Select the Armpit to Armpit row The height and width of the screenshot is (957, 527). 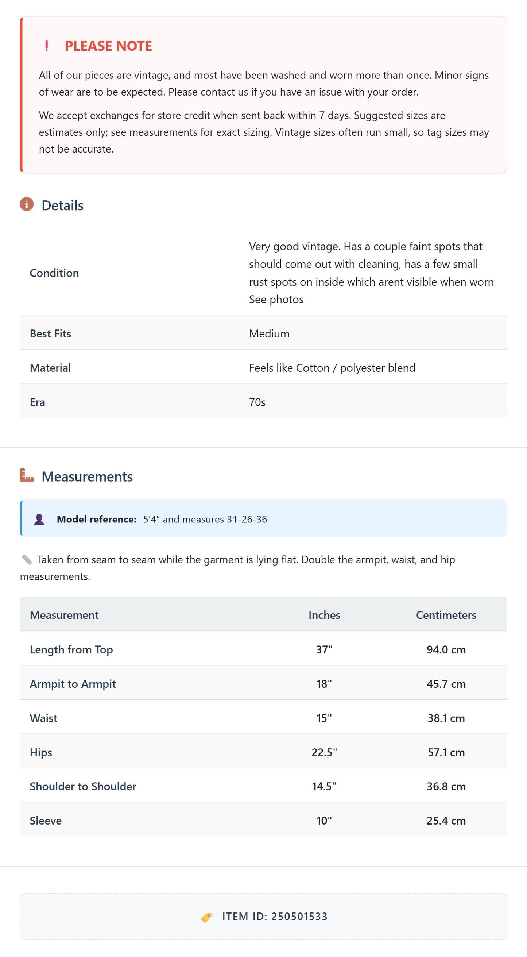click(263, 684)
